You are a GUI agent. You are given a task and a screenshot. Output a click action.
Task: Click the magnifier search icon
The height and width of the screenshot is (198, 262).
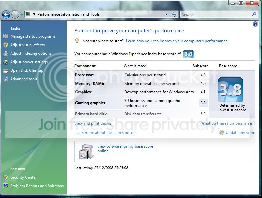[254, 14]
